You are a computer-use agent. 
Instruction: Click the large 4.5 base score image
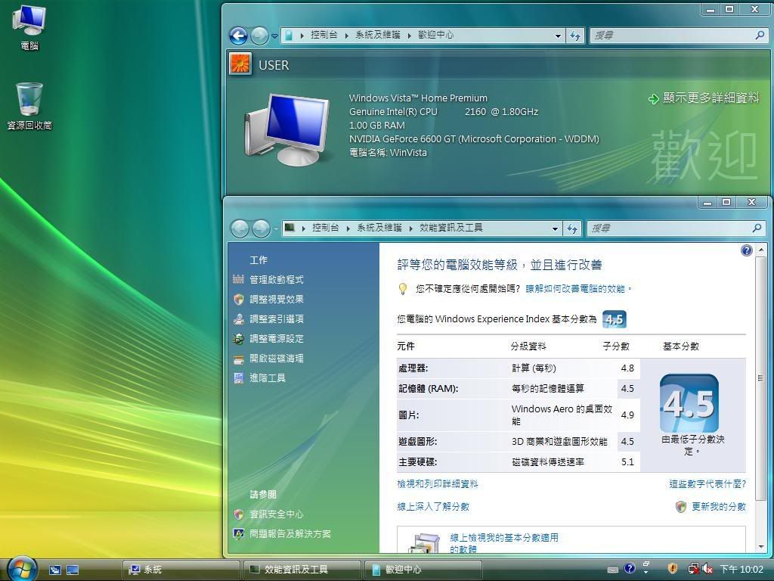(689, 403)
